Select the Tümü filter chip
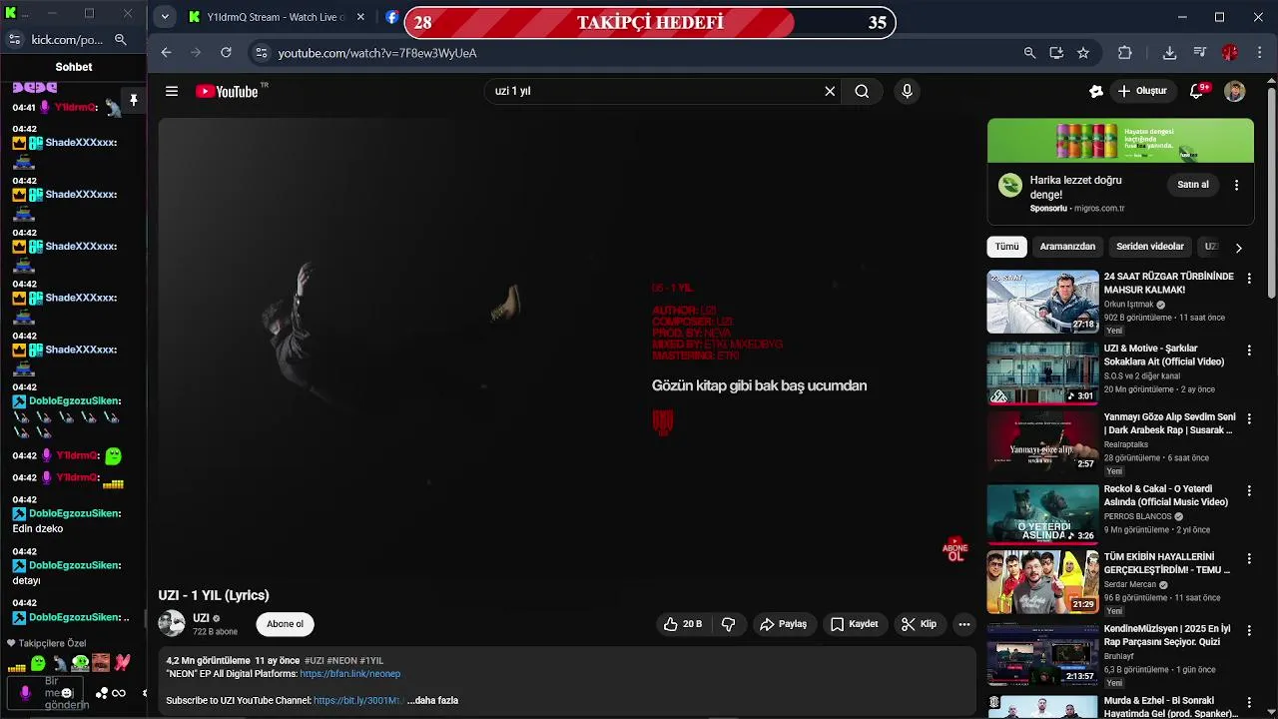 [1006, 247]
